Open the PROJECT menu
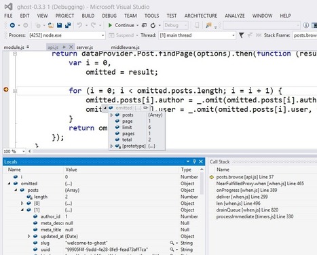 64,16
